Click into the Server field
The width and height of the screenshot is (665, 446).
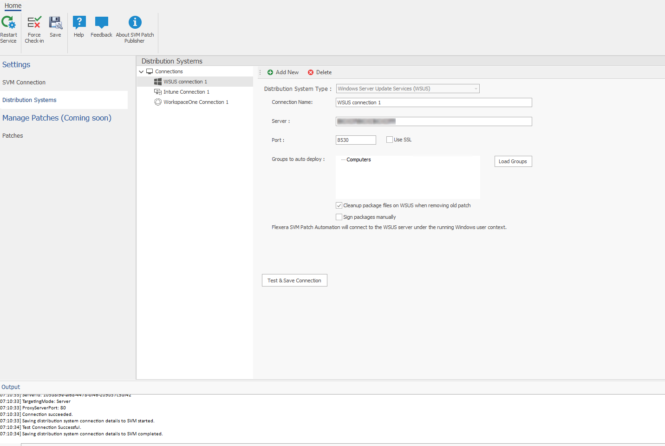(434, 121)
